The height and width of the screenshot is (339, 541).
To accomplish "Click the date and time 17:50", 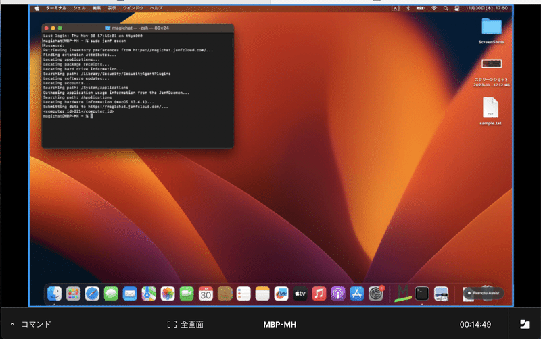I will point(486,8).
